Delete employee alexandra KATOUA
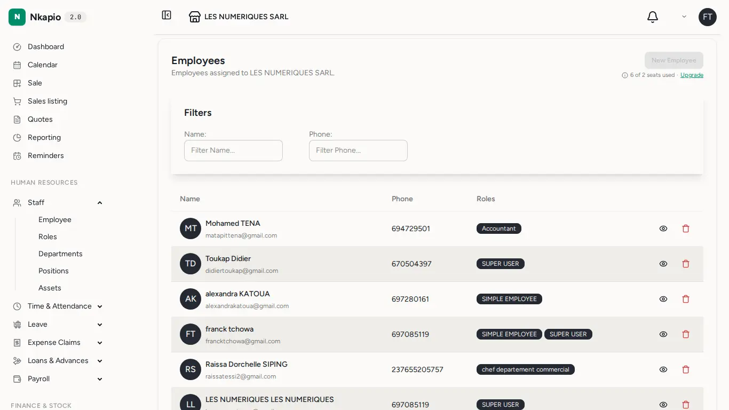 coord(686,299)
